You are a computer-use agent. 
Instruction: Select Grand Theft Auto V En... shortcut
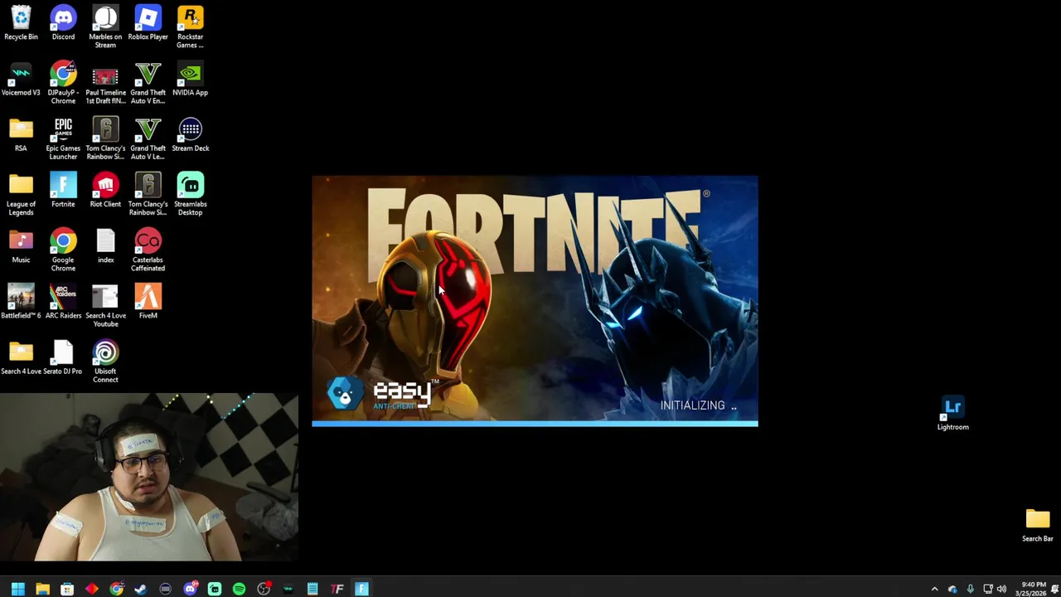(x=148, y=83)
